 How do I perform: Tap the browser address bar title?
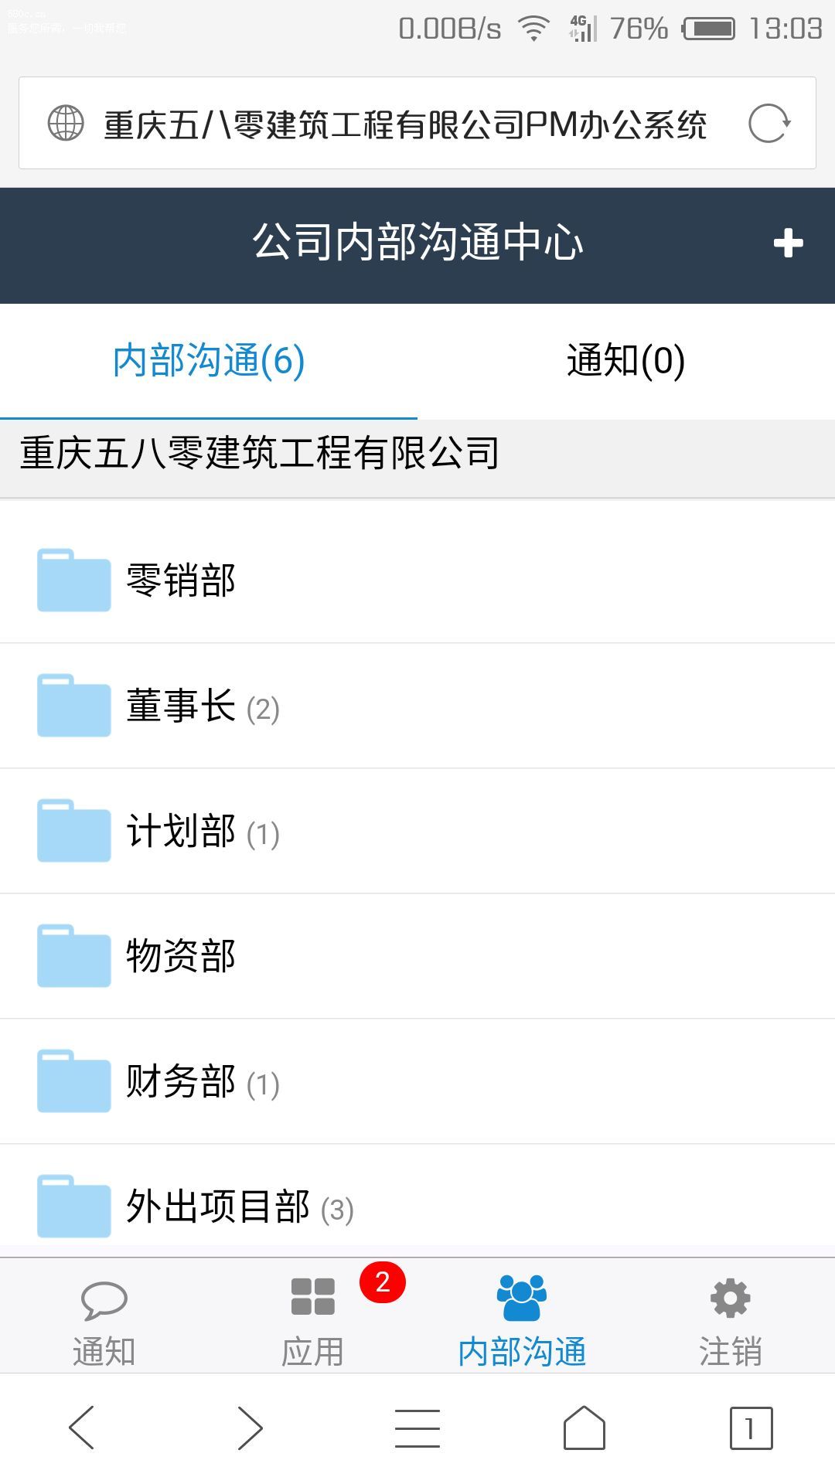click(x=405, y=124)
